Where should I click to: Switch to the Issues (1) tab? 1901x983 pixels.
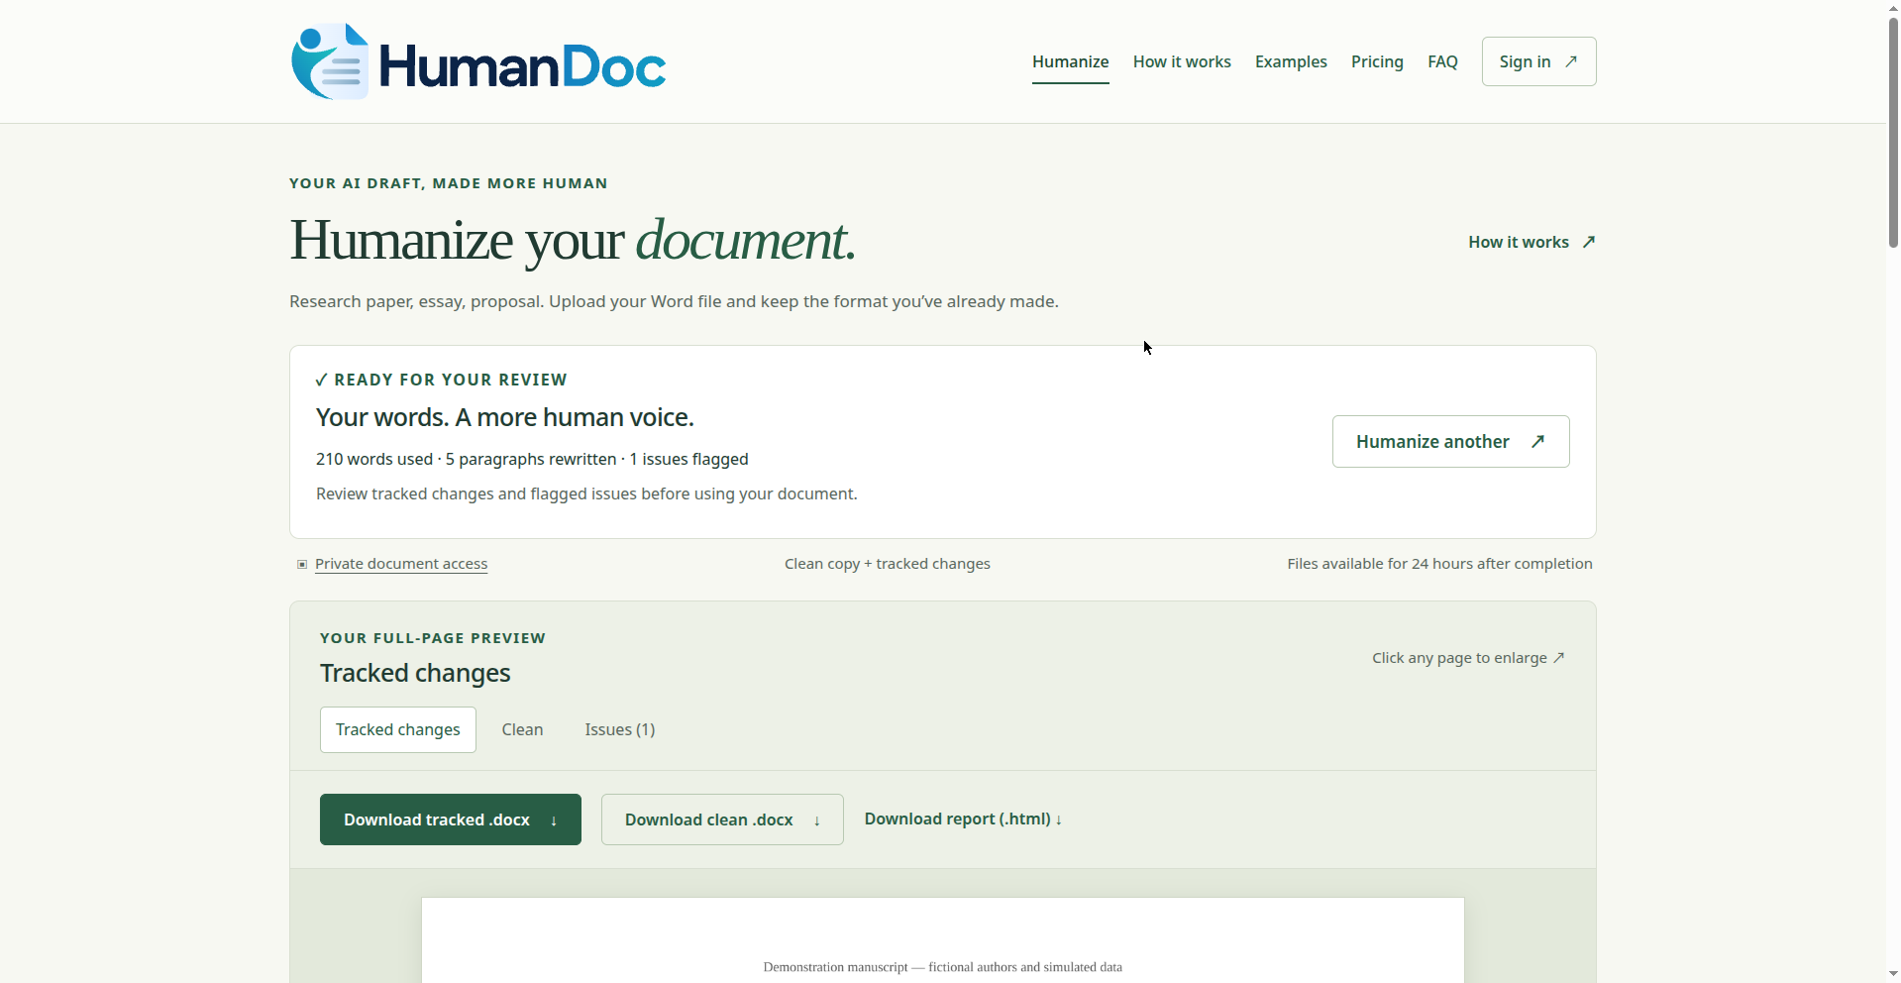coord(619,729)
